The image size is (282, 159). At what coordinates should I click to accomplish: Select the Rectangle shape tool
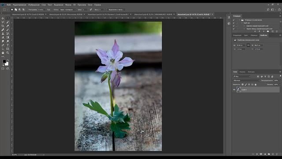(7, 49)
